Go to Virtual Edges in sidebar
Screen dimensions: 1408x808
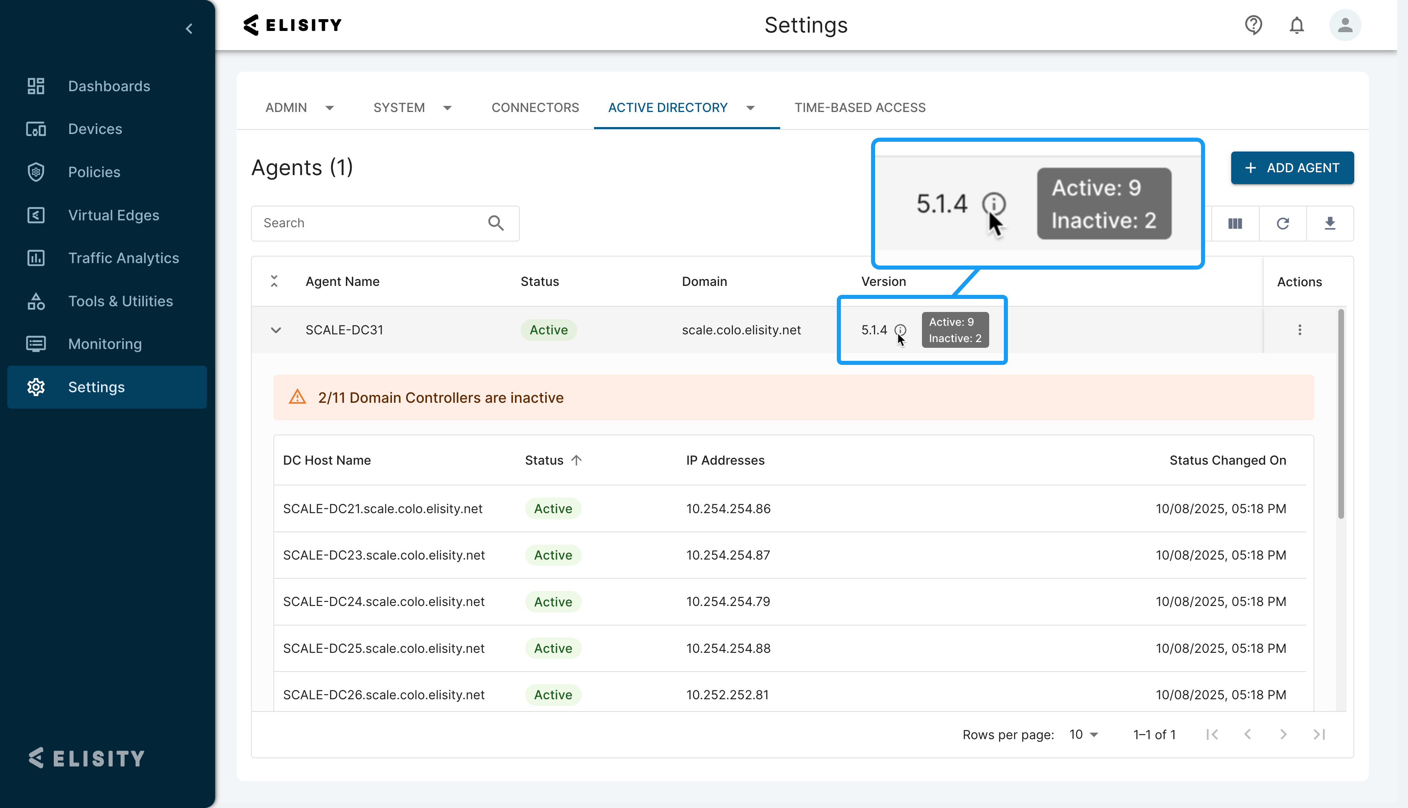tap(113, 215)
